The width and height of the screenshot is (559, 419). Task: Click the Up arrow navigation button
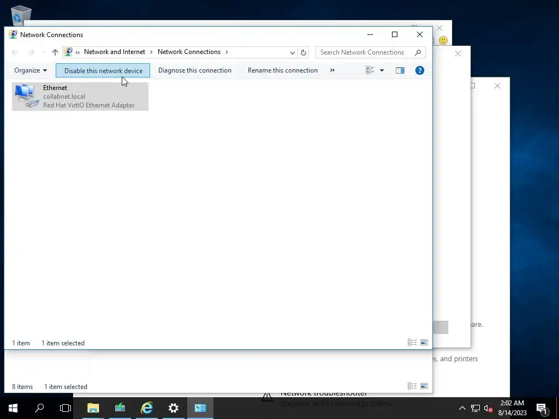pyautogui.click(x=55, y=52)
